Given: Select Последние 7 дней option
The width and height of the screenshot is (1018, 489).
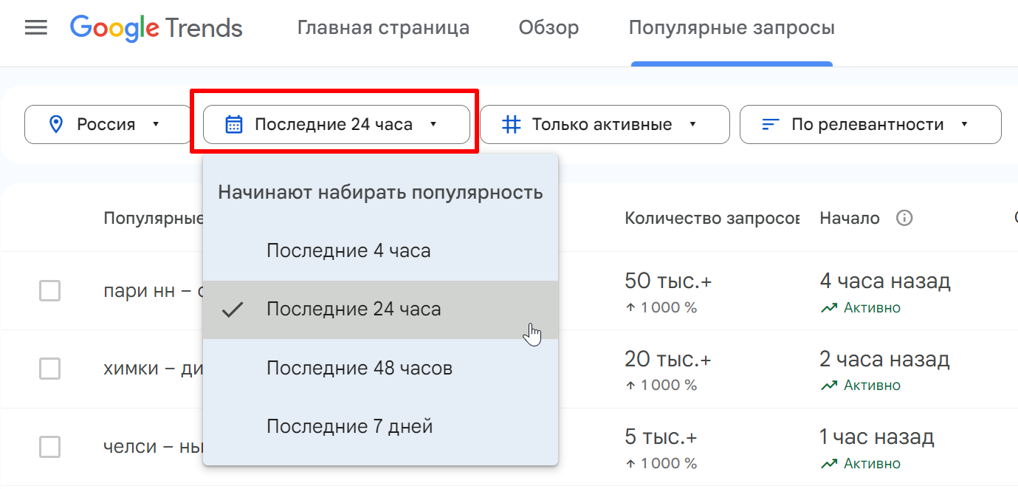Looking at the screenshot, I should [x=349, y=426].
